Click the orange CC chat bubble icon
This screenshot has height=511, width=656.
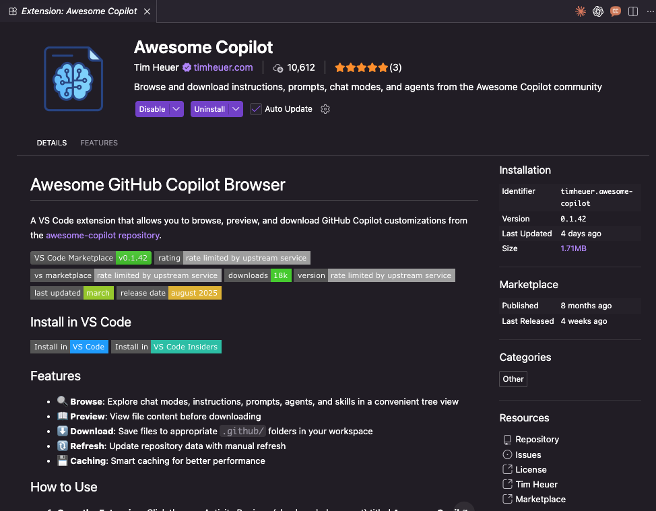pos(616,11)
